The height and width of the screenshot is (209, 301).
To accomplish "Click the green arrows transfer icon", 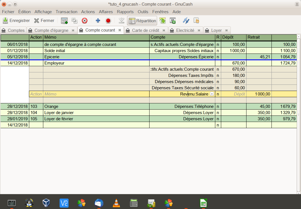I will tap(162, 21).
